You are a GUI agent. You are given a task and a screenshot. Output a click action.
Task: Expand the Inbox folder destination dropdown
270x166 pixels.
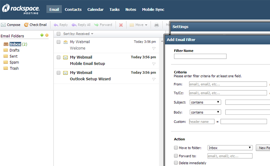click(x=230, y=148)
